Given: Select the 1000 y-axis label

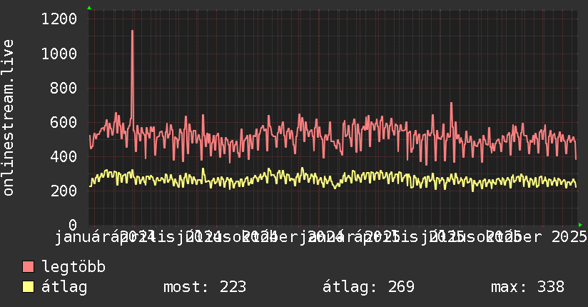Looking at the screenshot, I should [x=59, y=54].
